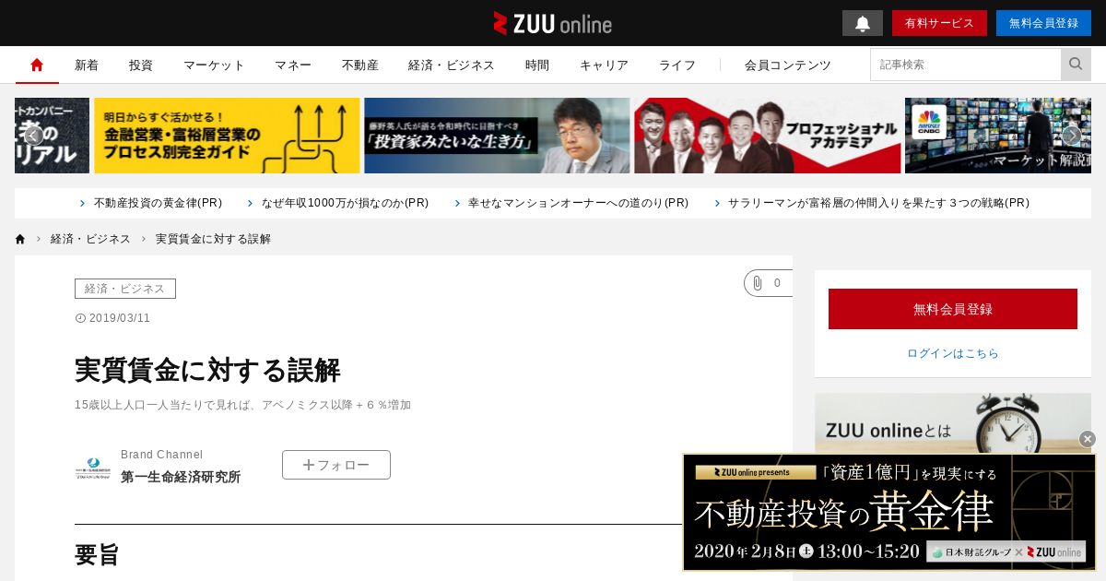Open 投資 menu item

(141, 65)
